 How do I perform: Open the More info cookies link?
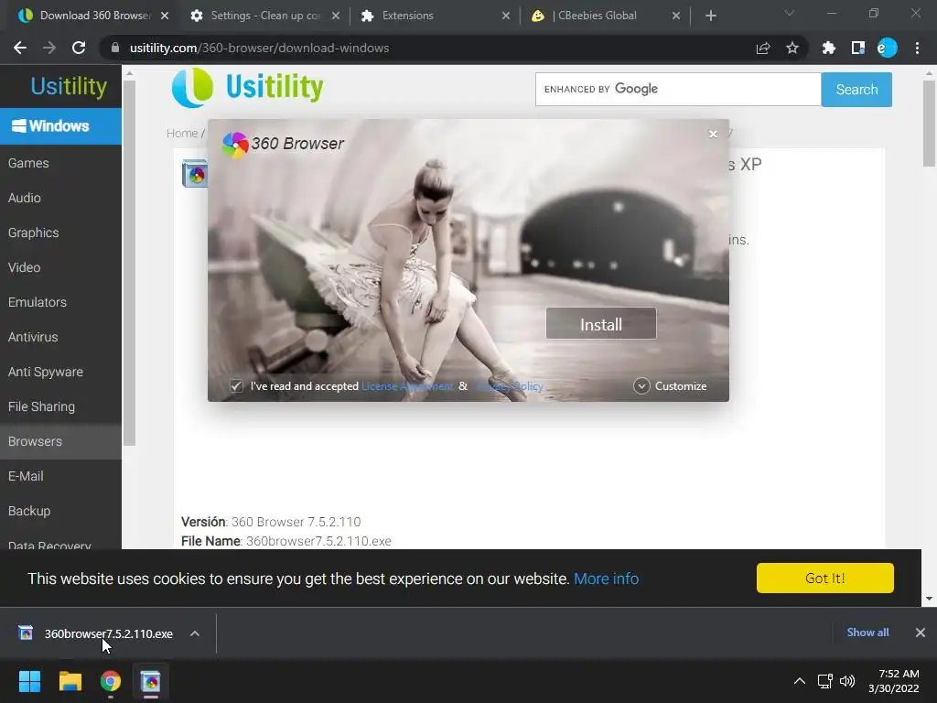pos(606,579)
